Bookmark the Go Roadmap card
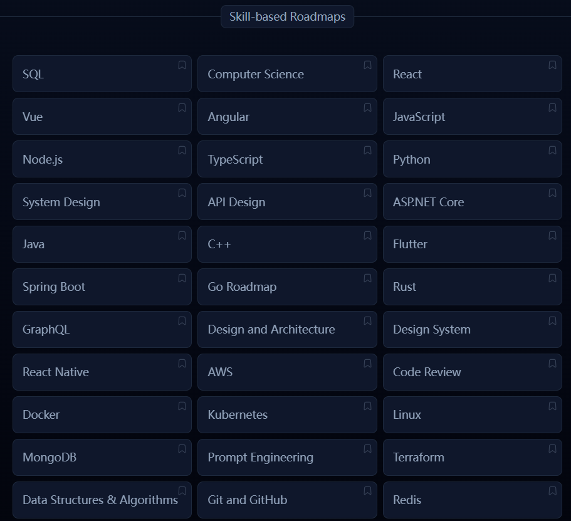Screen dimensions: 571x521 (x=367, y=278)
